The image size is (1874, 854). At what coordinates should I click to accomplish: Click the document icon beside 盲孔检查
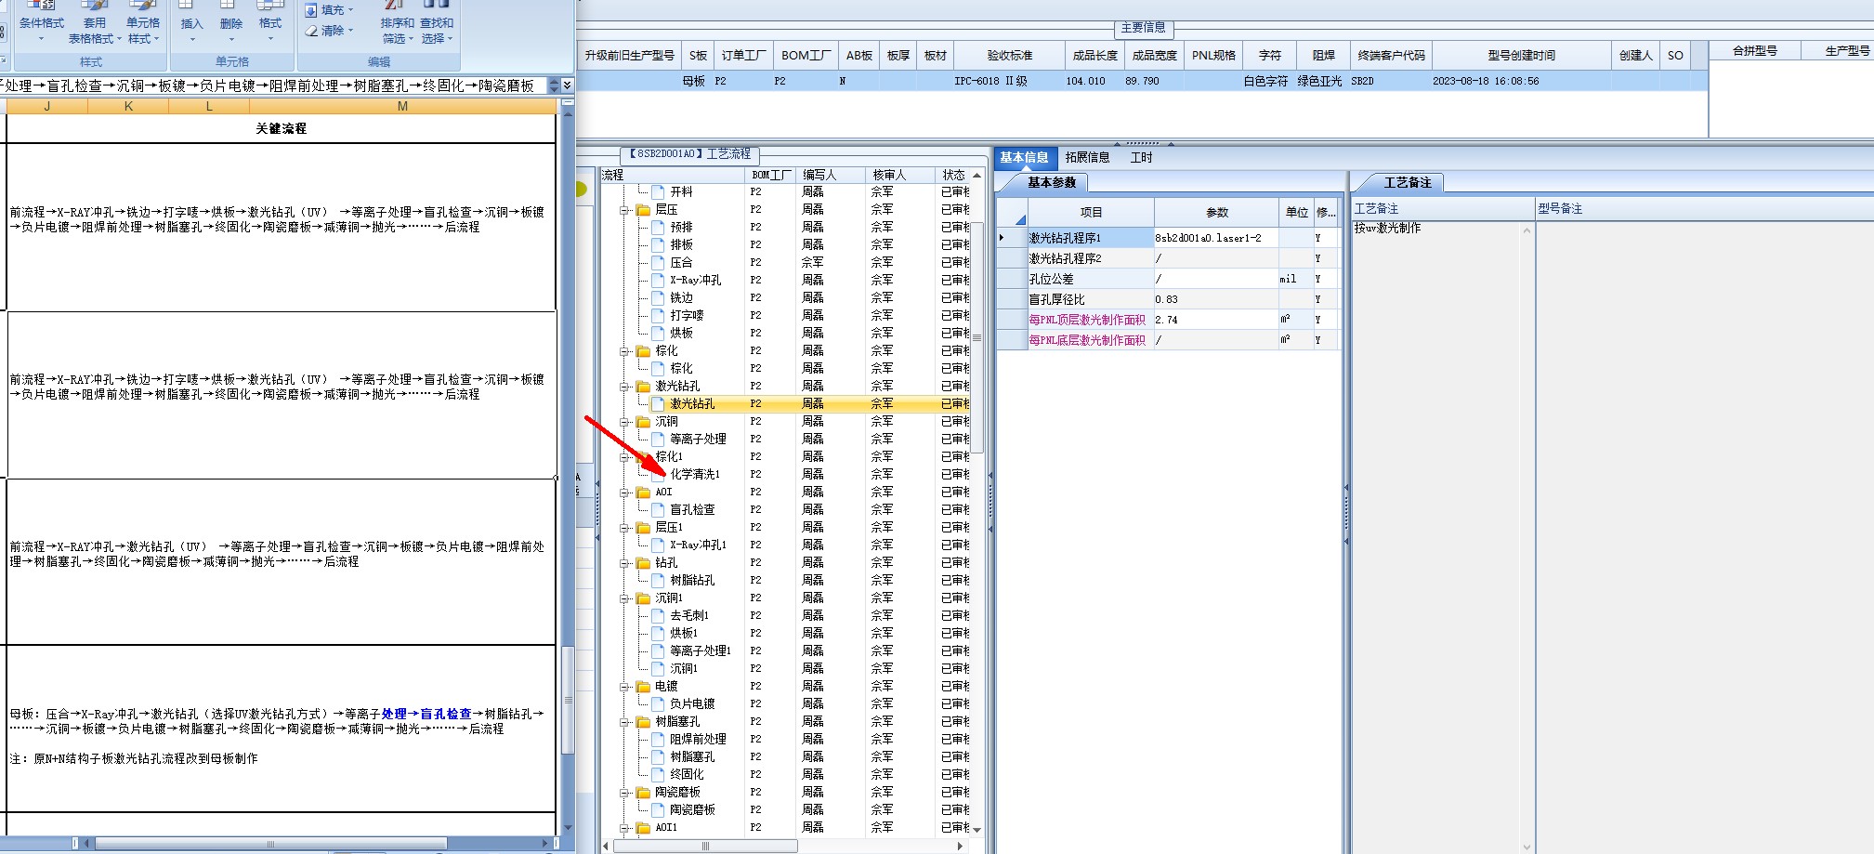click(x=658, y=509)
